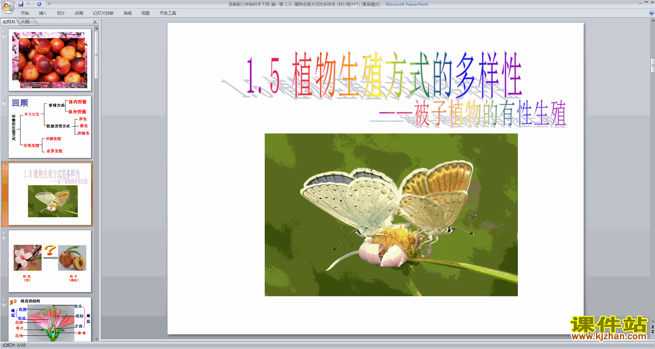Play the animation star icon under slide 1
This screenshot has width=655, height=349.
4,36
